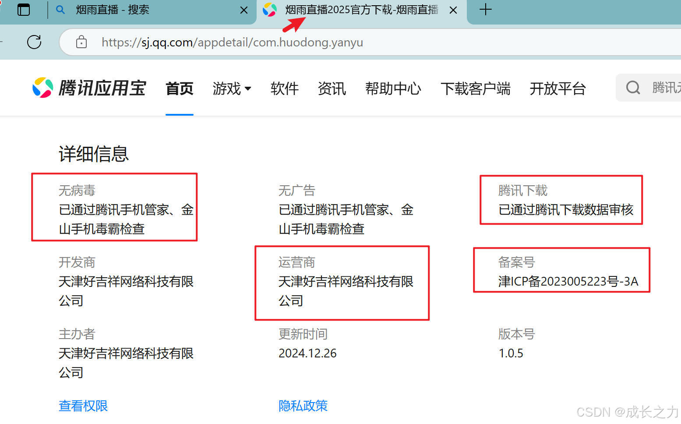Screen dimensions: 681x424
Task: Open 开放平台 in the navigation
Action: coord(558,88)
